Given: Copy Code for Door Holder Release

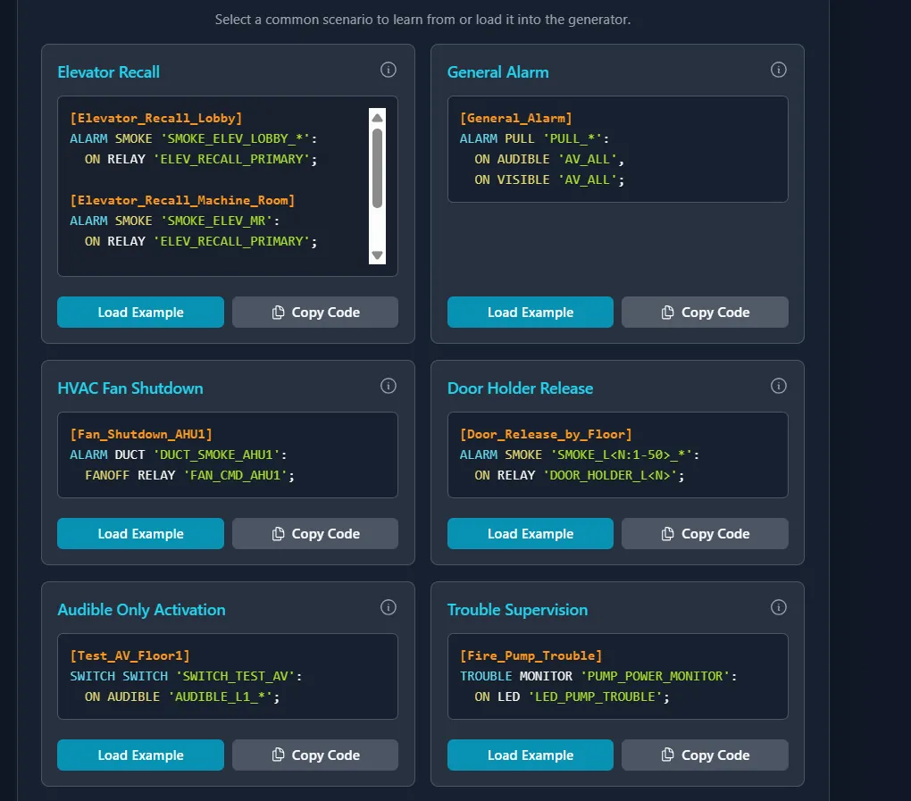Looking at the screenshot, I should point(705,533).
